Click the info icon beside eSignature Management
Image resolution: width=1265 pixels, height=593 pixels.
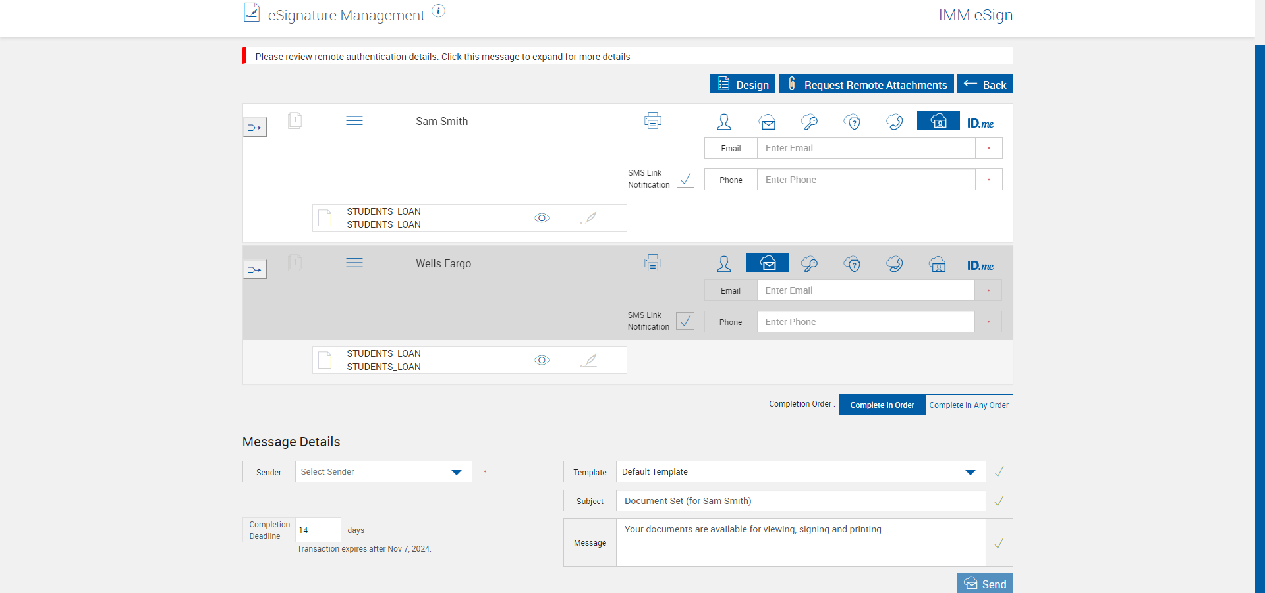(438, 11)
